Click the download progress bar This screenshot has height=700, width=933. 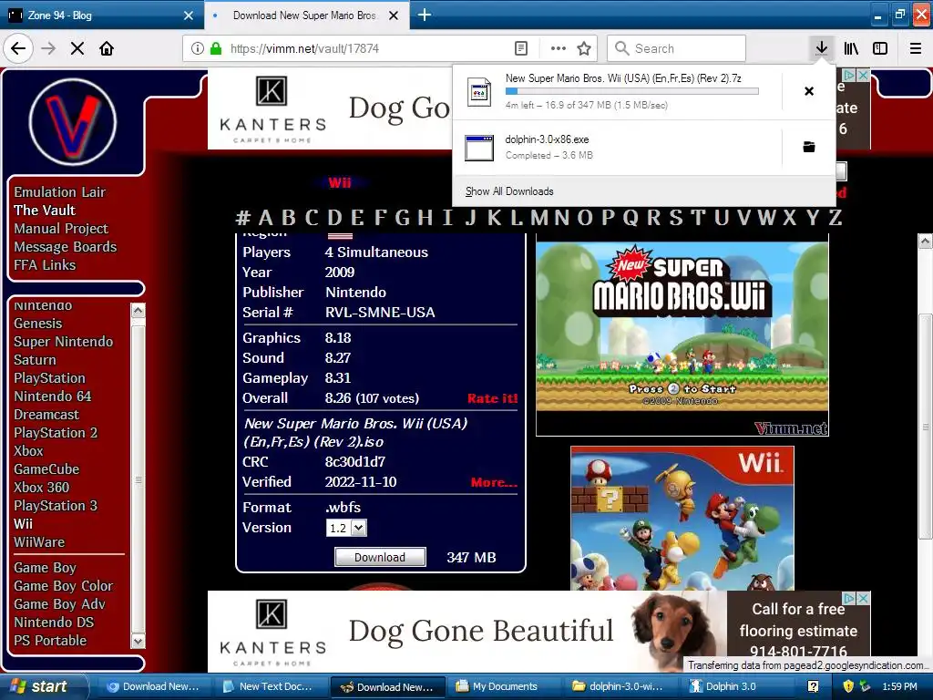(x=632, y=91)
